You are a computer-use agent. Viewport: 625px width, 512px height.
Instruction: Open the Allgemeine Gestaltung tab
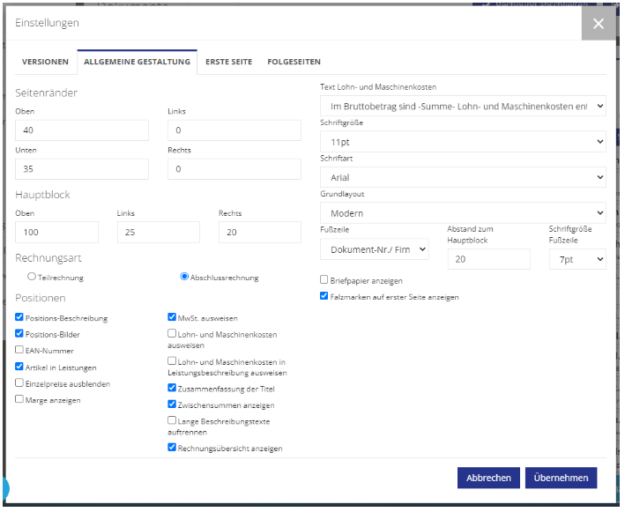pyautogui.click(x=138, y=63)
